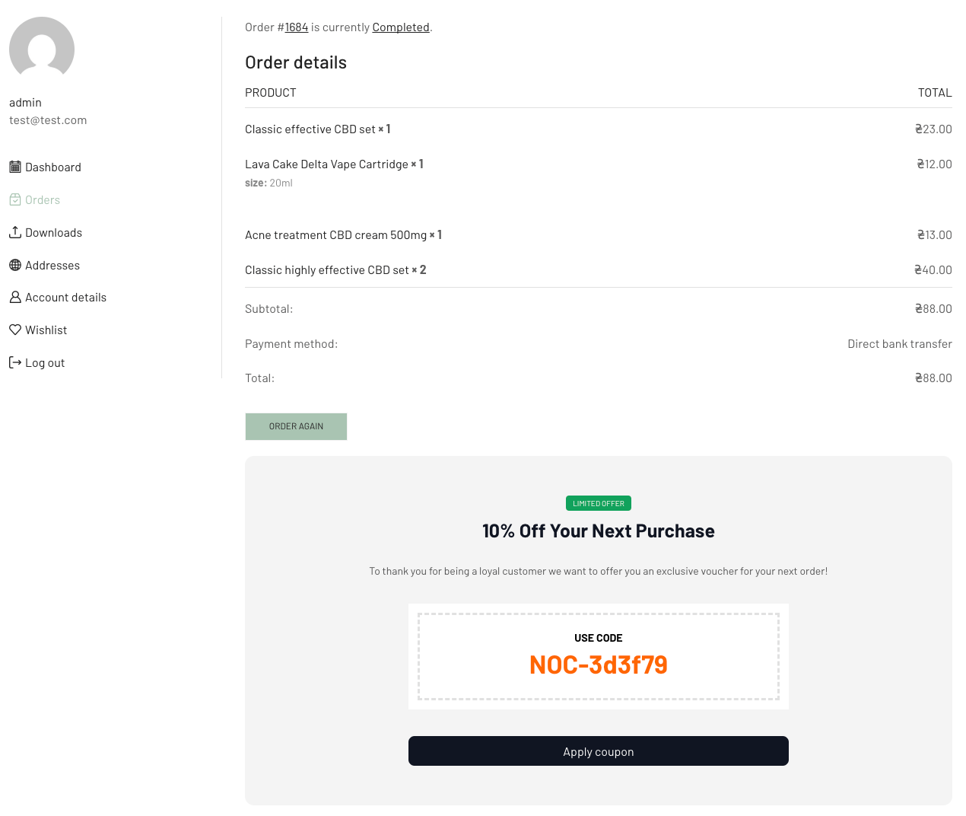966x816 pixels.
Task: Click the admin profile avatar
Action: click(42, 48)
